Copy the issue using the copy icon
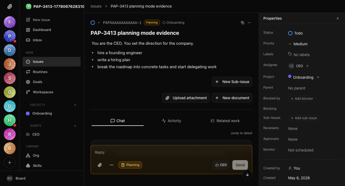The height and width of the screenshot is (186, 345). 242,23
